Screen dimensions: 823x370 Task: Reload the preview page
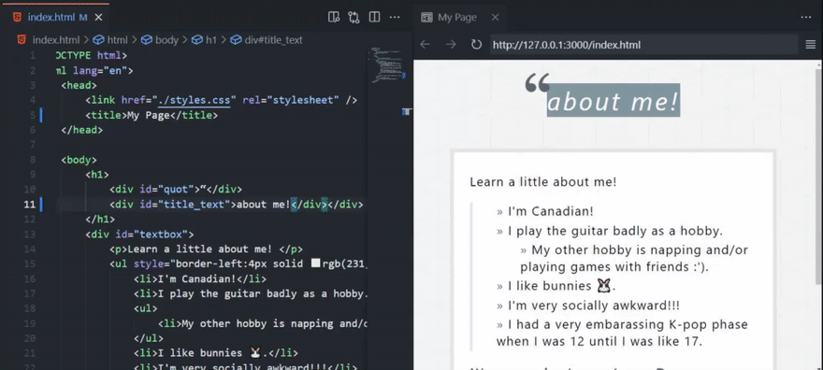tap(476, 45)
